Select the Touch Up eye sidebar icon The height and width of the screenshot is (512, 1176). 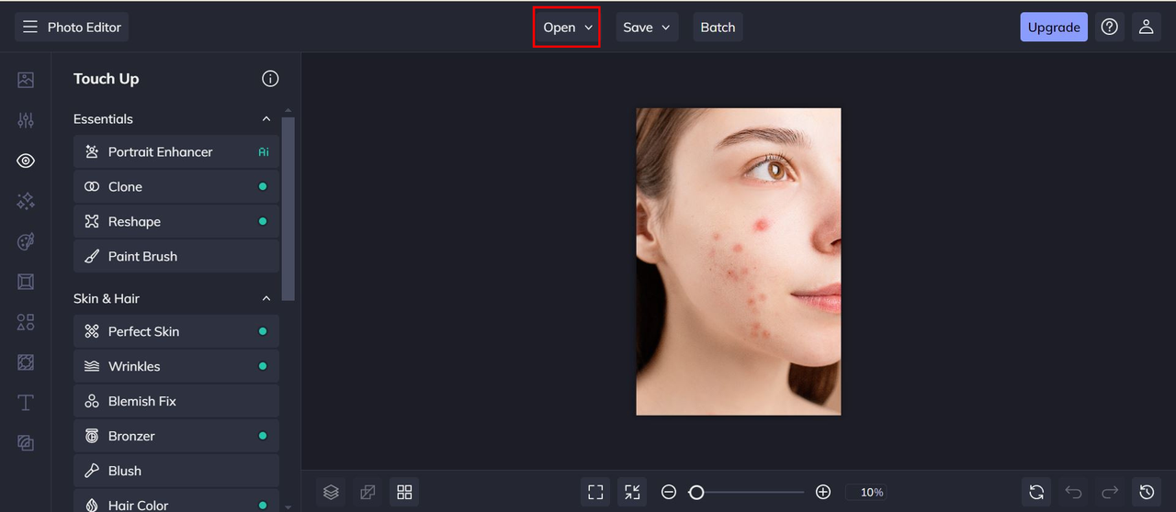tap(26, 161)
